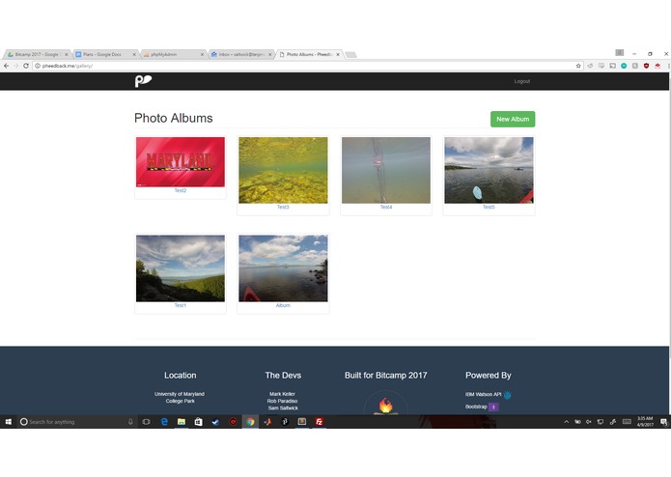Image resolution: width=671 pixels, height=477 pixels.
Task: Click the MATLAB icon on the taskbar
Action: click(x=267, y=422)
